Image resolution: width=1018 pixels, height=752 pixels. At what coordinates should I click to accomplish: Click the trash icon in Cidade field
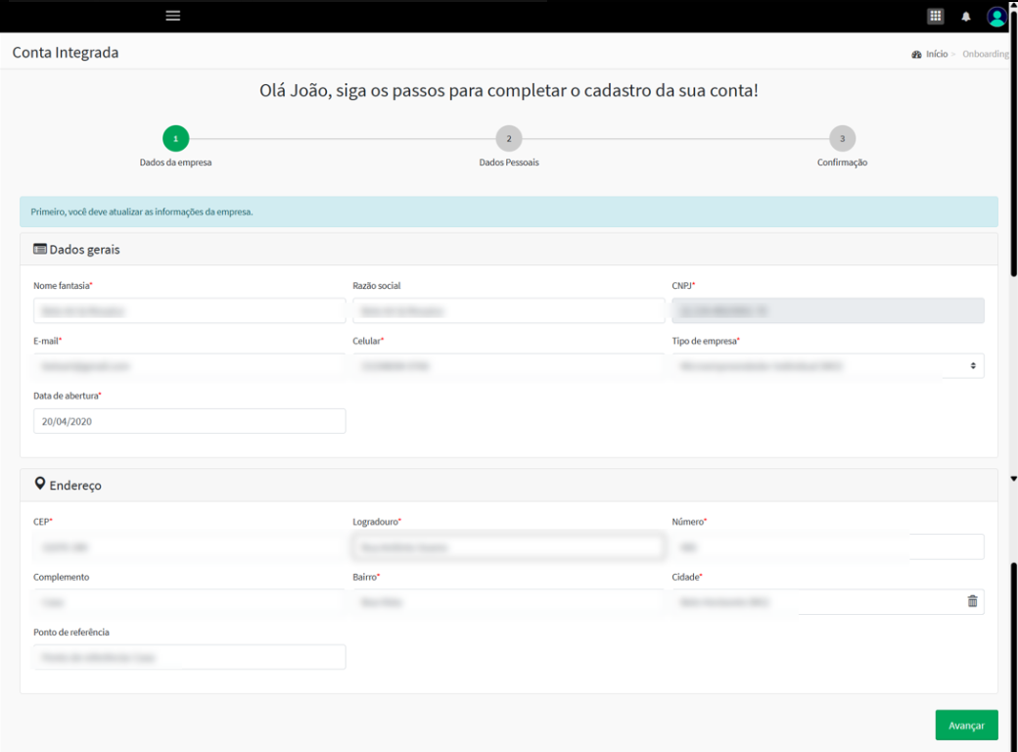pyautogui.click(x=972, y=601)
